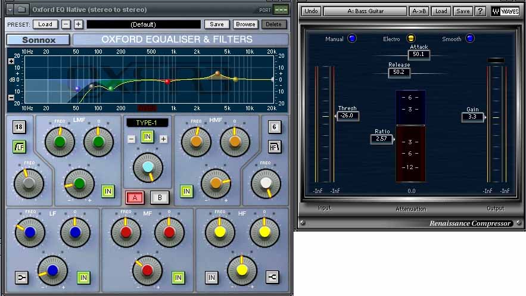Toggle the HF band shelf shape icon
The image size is (526, 296).
(272, 277)
